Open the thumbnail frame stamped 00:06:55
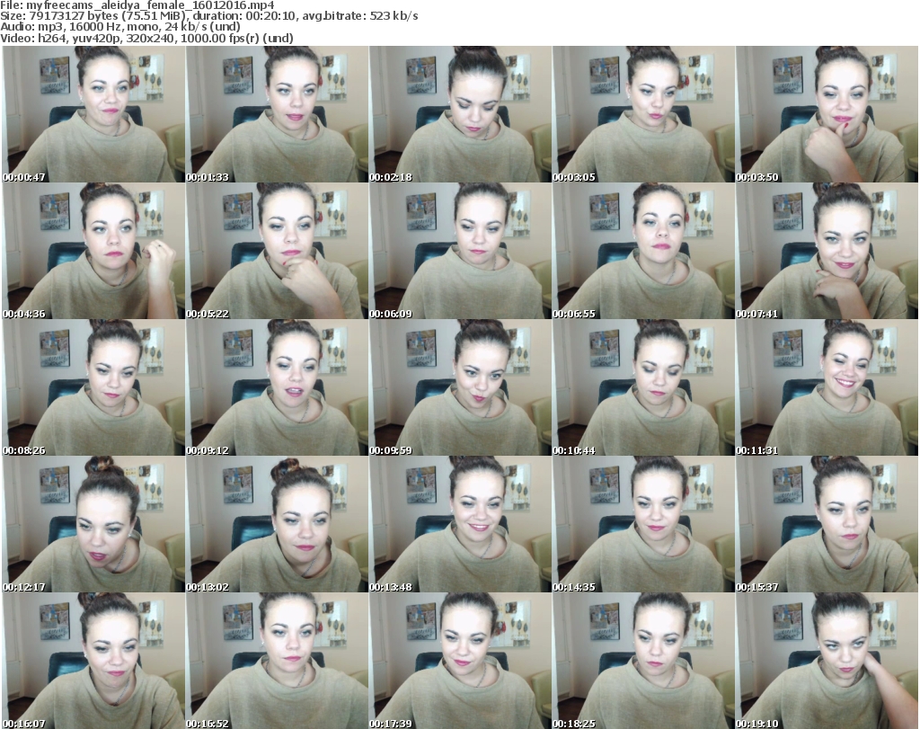Screen dimensions: 920x729 point(643,251)
